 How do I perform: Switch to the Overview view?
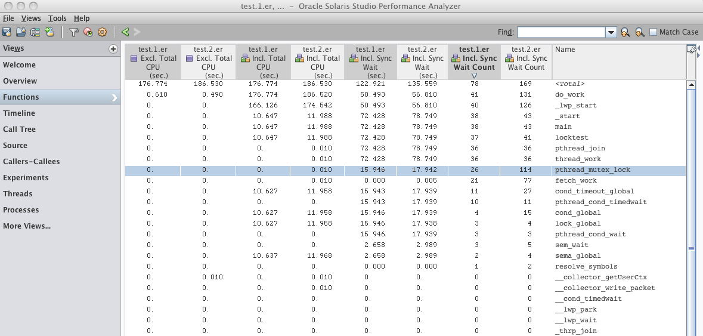pos(60,81)
